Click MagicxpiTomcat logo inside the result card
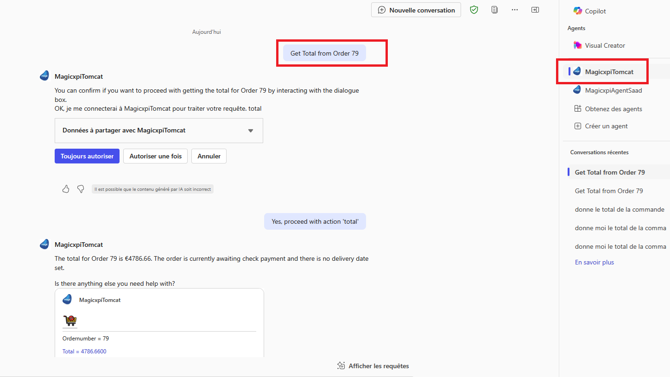The width and height of the screenshot is (670, 377). 67,299
